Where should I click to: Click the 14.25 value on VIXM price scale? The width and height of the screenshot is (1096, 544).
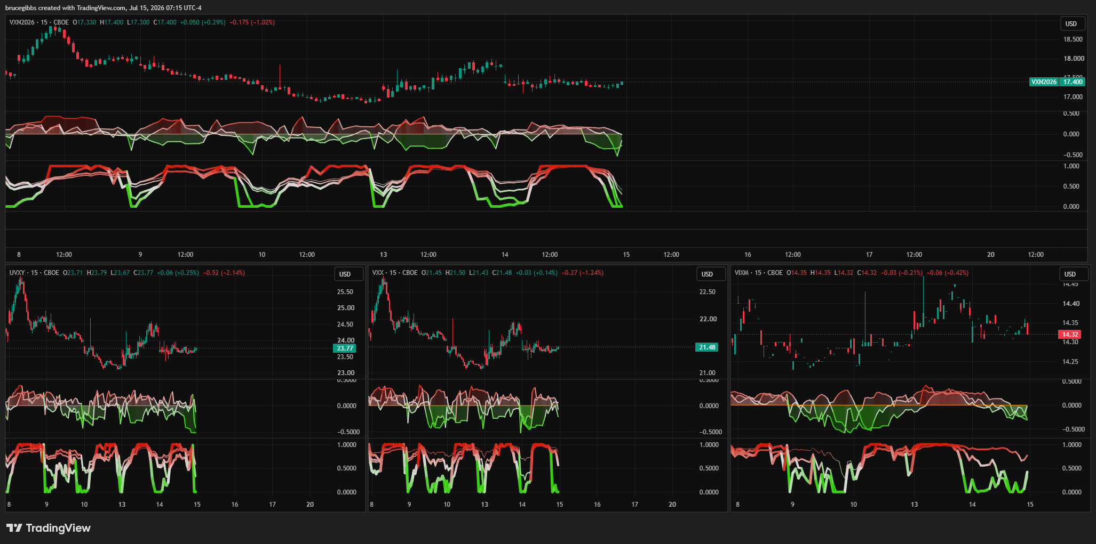click(x=1070, y=362)
